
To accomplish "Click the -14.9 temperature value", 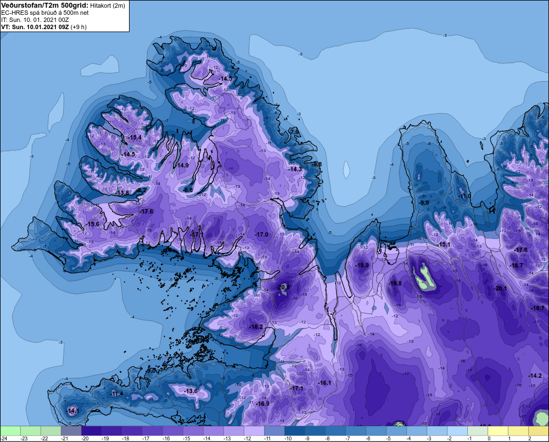I will [182, 165].
